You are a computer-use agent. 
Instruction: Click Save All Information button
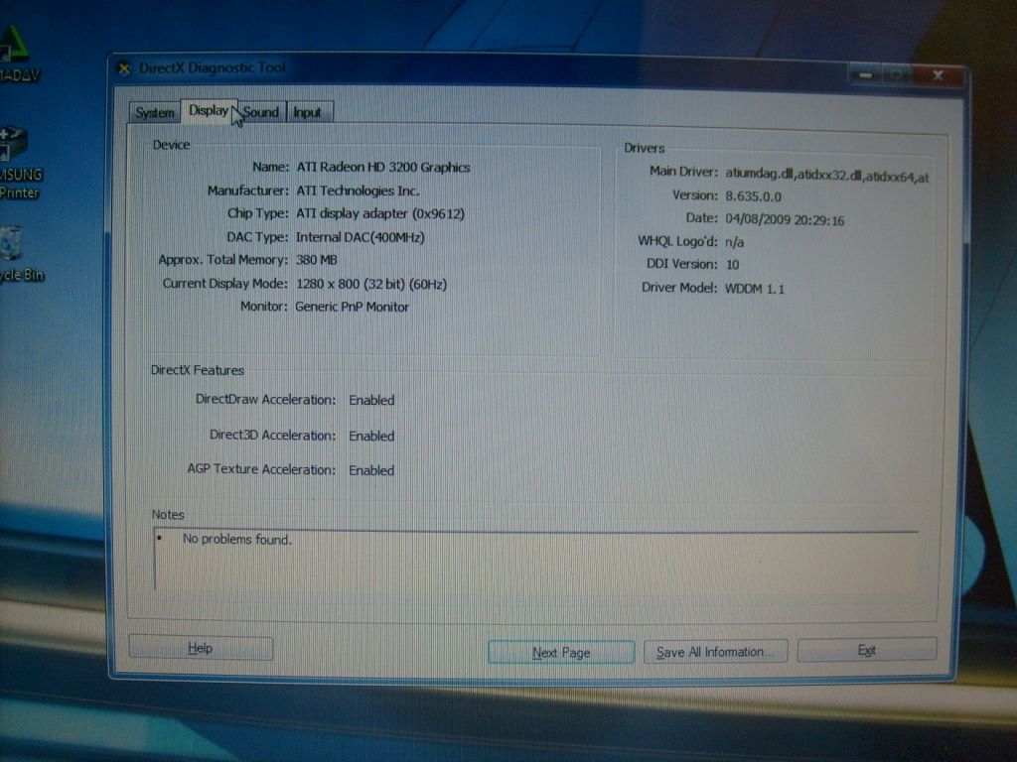(x=715, y=652)
